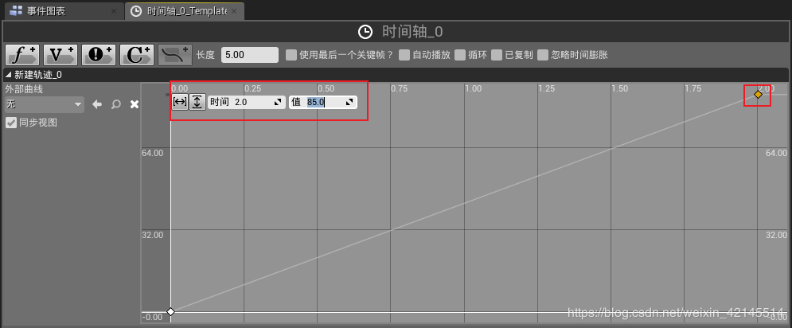Click the spin arrow of the 时间 field
792x328 pixels.
click(x=277, y=102)
